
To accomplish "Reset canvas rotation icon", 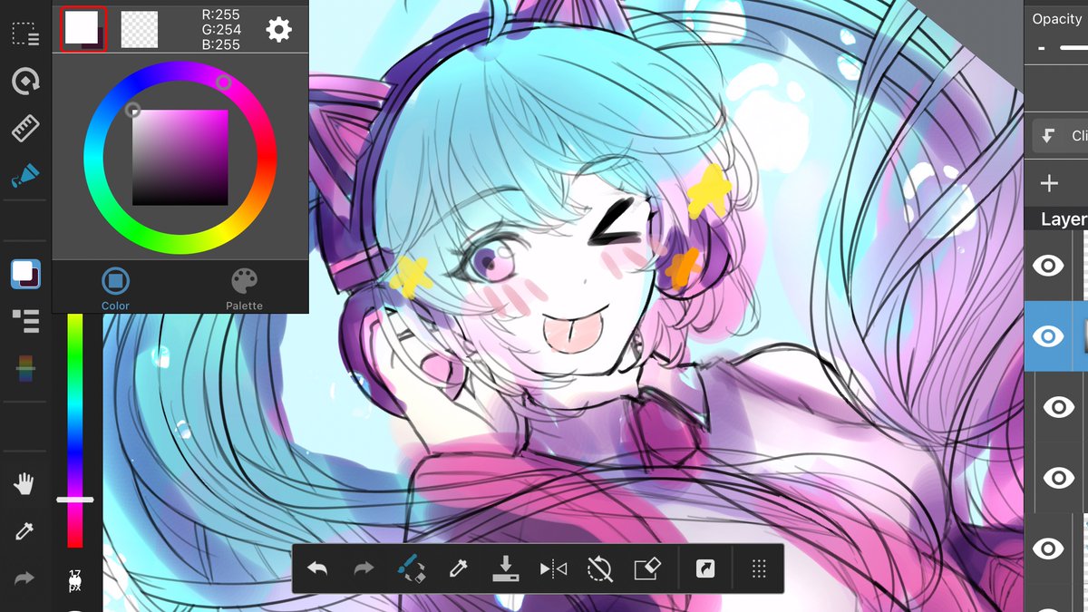I will tap(599, 568).
